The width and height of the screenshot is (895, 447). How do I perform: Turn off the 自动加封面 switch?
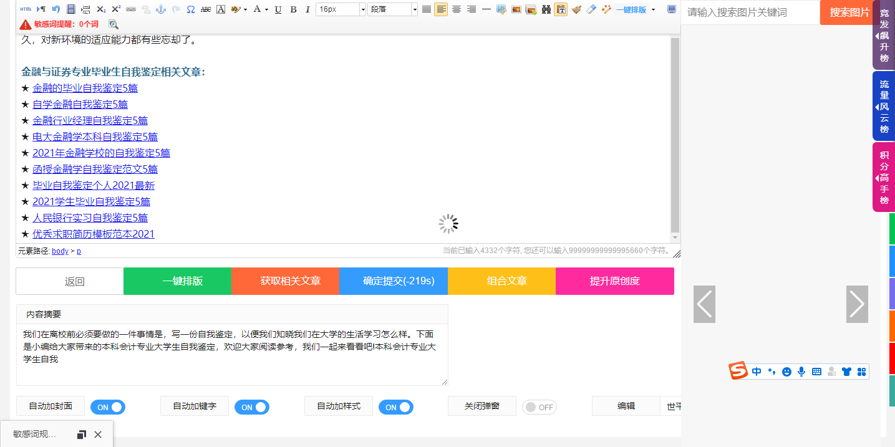(107, 406)
